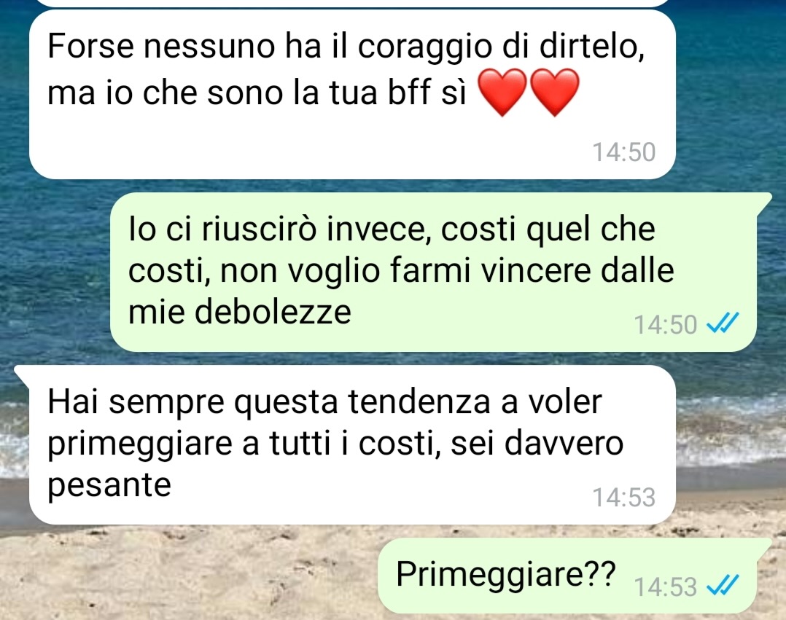This screenshot has width=786, height=620.
Task: Tap the blue read checkmarks beside 'Primeggiare??'
Action: click(x=723, y=584)
